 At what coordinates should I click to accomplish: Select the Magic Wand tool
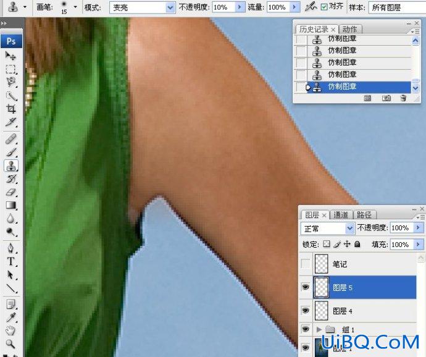(10, 96)
